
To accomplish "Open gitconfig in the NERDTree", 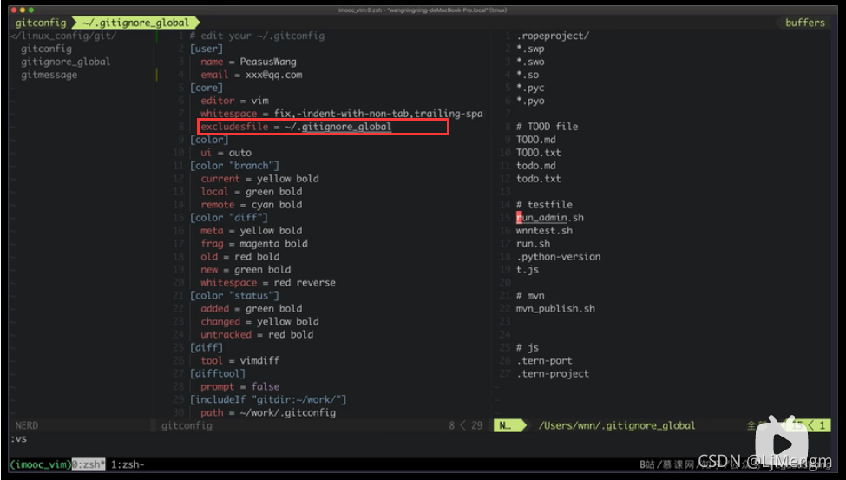I will pos(46,49).
